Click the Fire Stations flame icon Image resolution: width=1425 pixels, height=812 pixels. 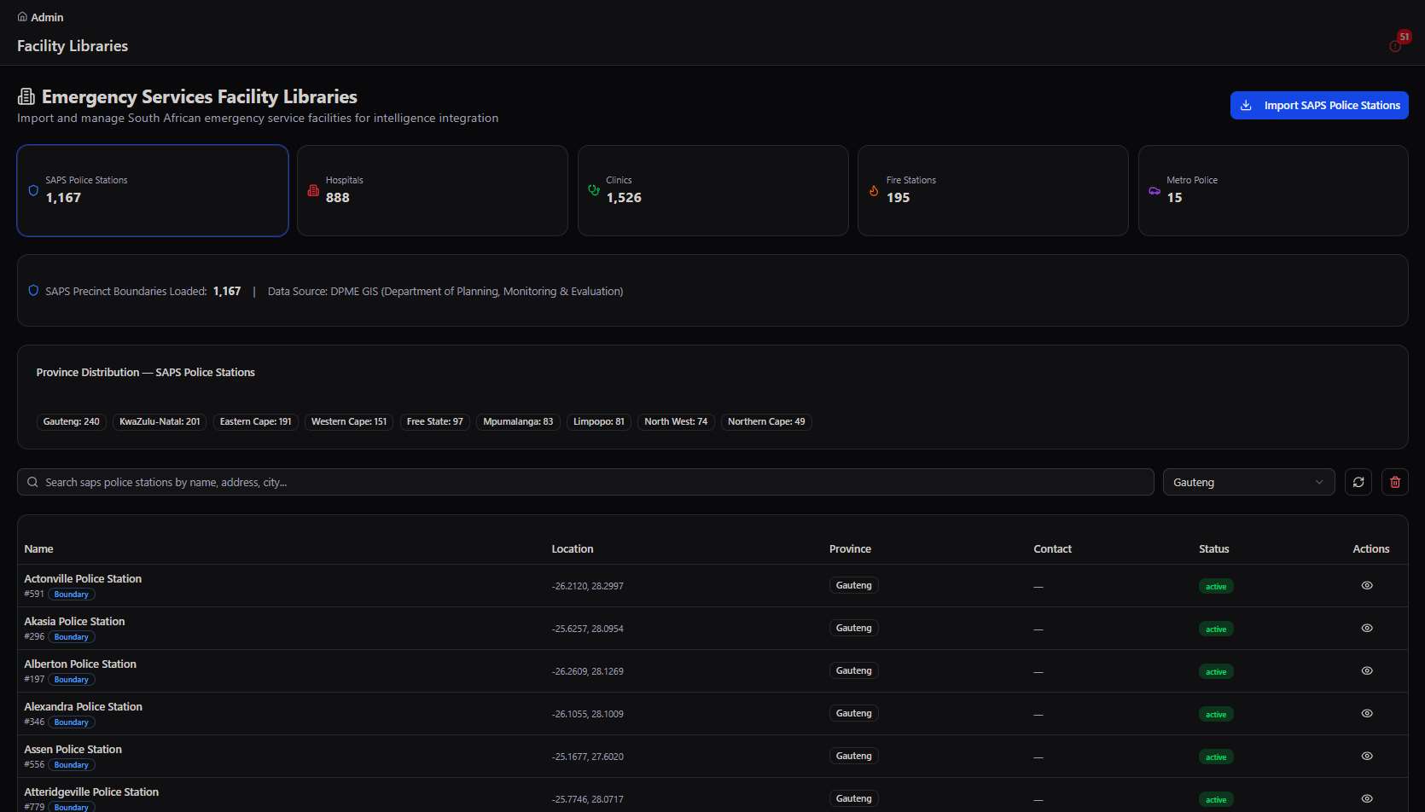point(874,190)
